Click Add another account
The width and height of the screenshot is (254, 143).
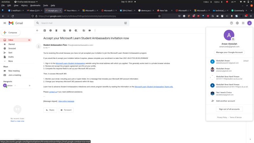click(x=225, y=101)
